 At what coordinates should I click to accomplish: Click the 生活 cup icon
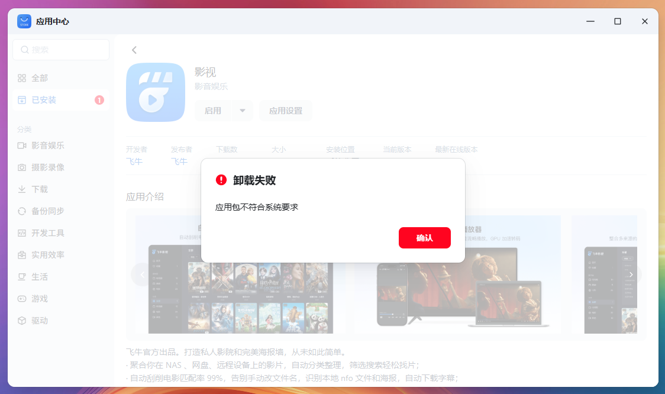tap(22, 277)
